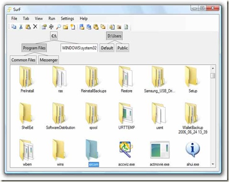Select the Setup folder
Viewport: 229px width, 182px height.
[x=193, y=80]
